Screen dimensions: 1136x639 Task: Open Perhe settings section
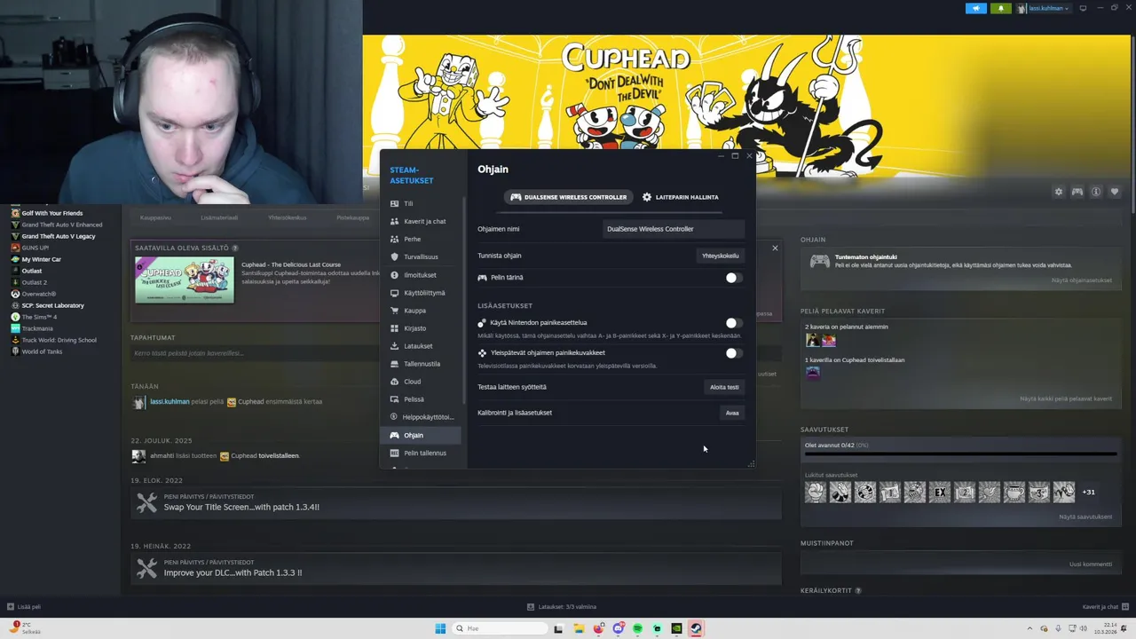click(422, 239)
